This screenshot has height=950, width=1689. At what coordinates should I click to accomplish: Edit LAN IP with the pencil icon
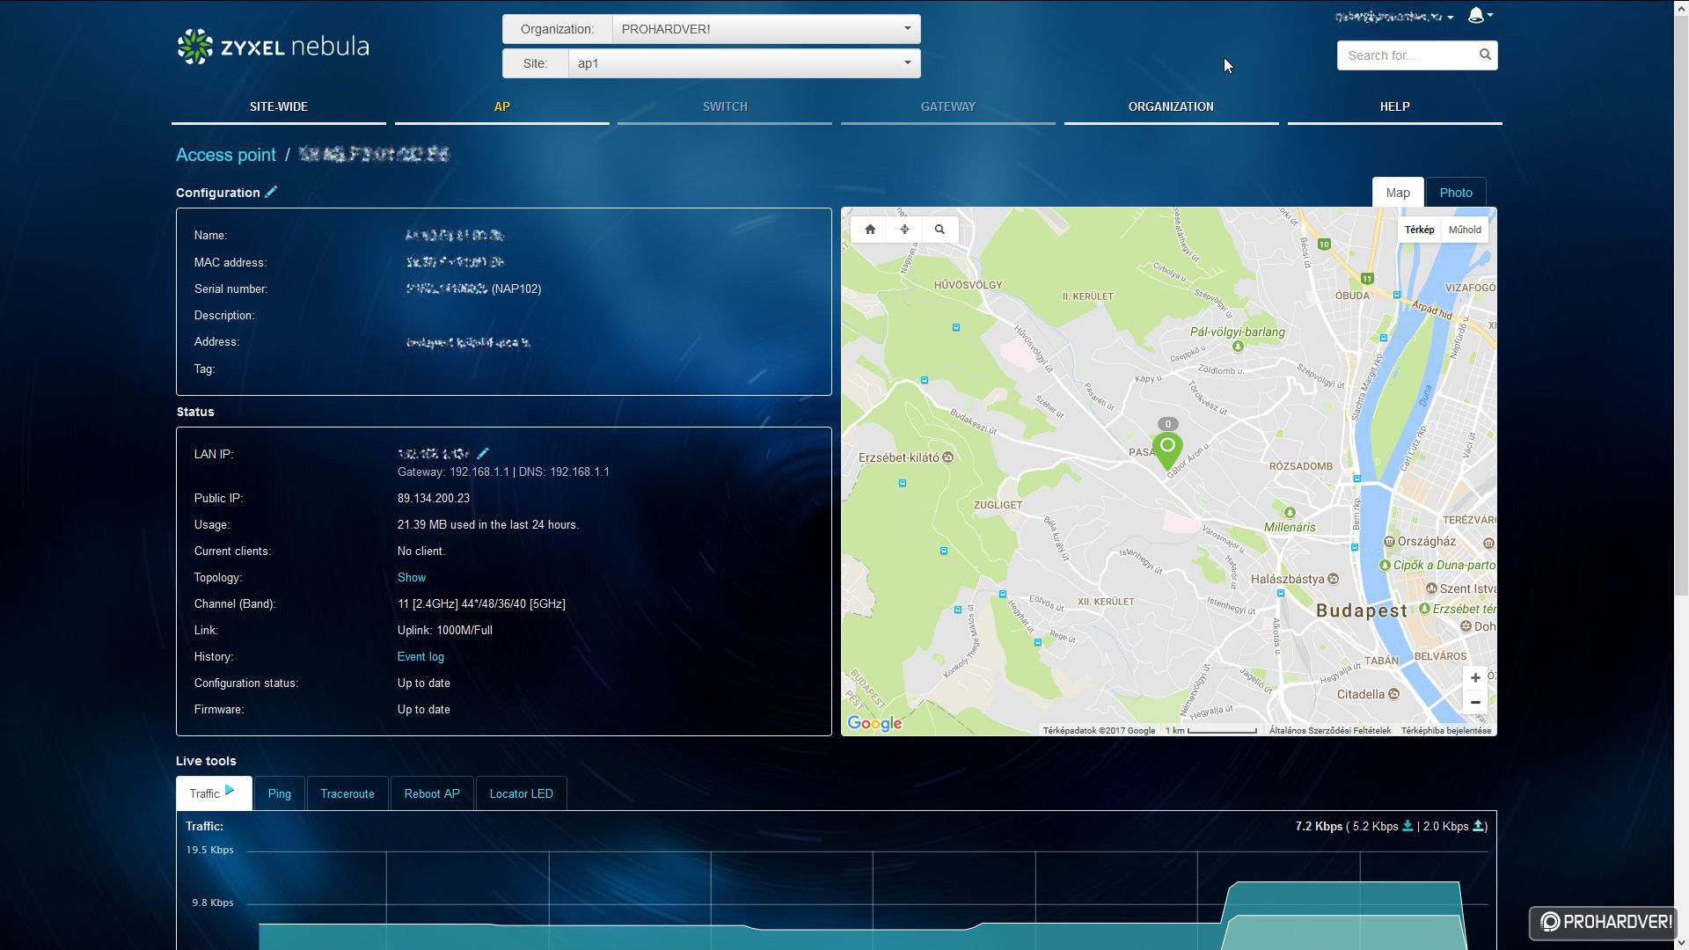[x=482, y=454]
